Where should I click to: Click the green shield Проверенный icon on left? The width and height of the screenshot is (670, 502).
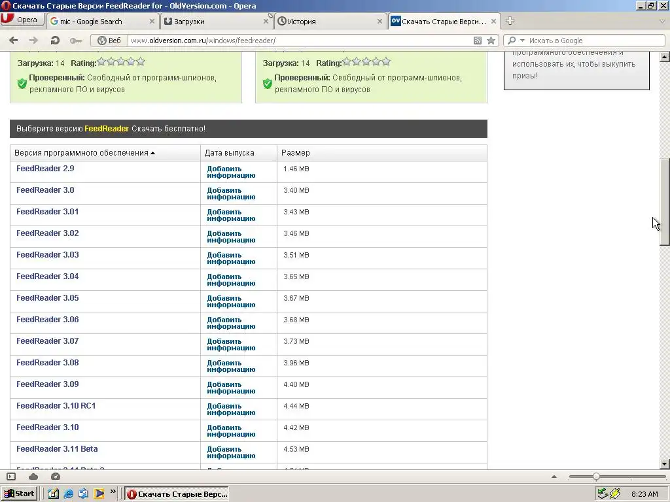pos(22,83)
